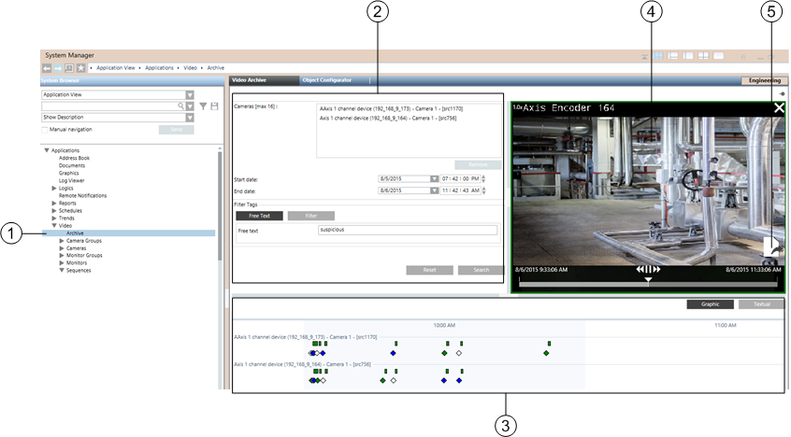Open the Application View dropdown
This screenshot has width=791, height=437.
[190, 94]
